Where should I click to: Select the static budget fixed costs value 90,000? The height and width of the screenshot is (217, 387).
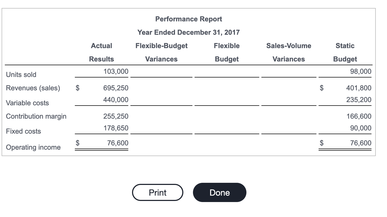coord(361,128)
